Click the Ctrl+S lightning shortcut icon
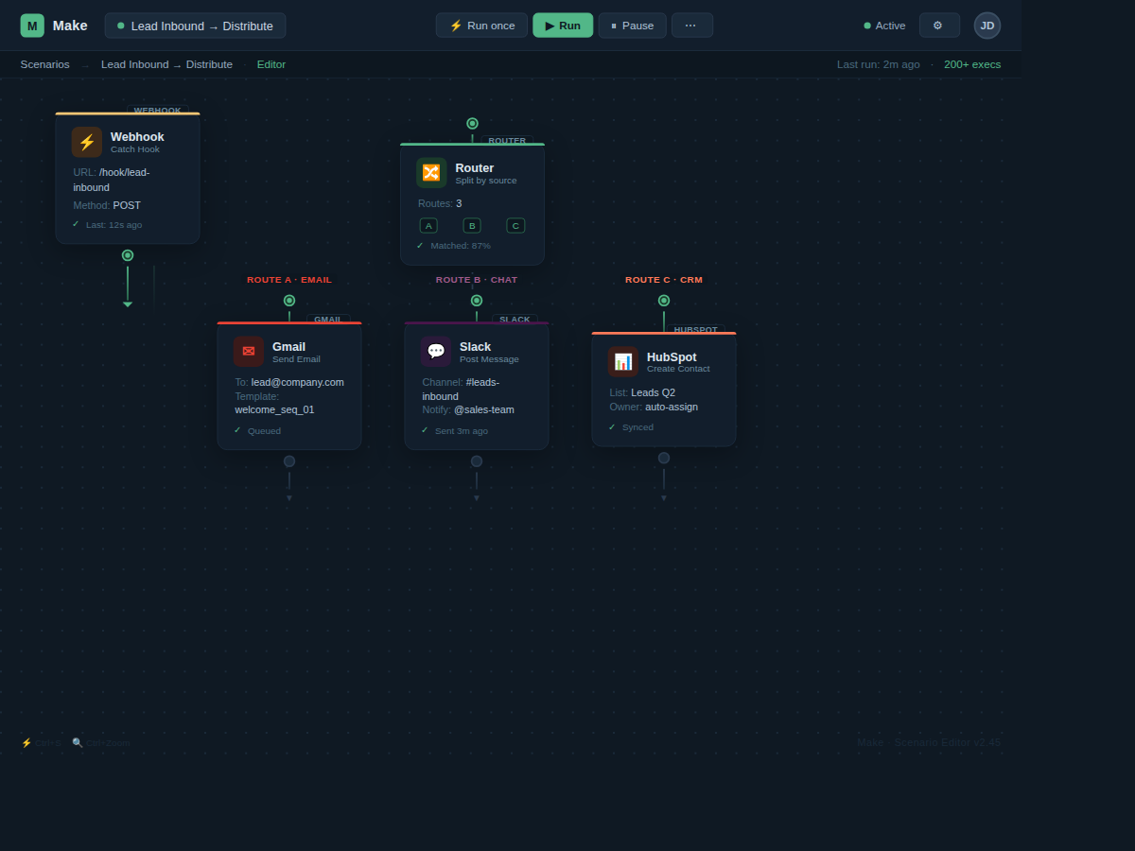This screenshot has height=851, width=1135. pos(26,742)
